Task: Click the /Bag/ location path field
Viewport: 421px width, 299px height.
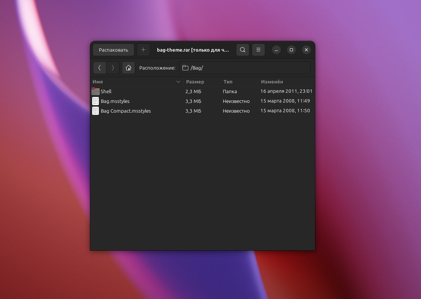Action: coord(245,68)
